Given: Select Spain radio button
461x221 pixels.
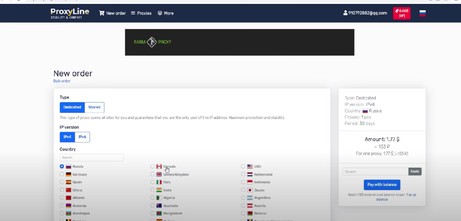Looking at the screenshot, I should tap(62, 182).
